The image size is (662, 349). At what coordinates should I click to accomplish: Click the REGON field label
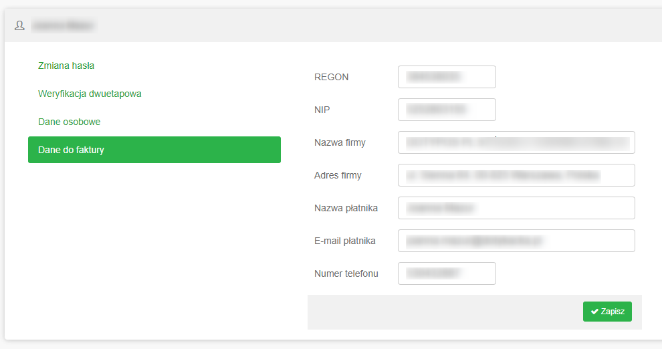(332, 77)
